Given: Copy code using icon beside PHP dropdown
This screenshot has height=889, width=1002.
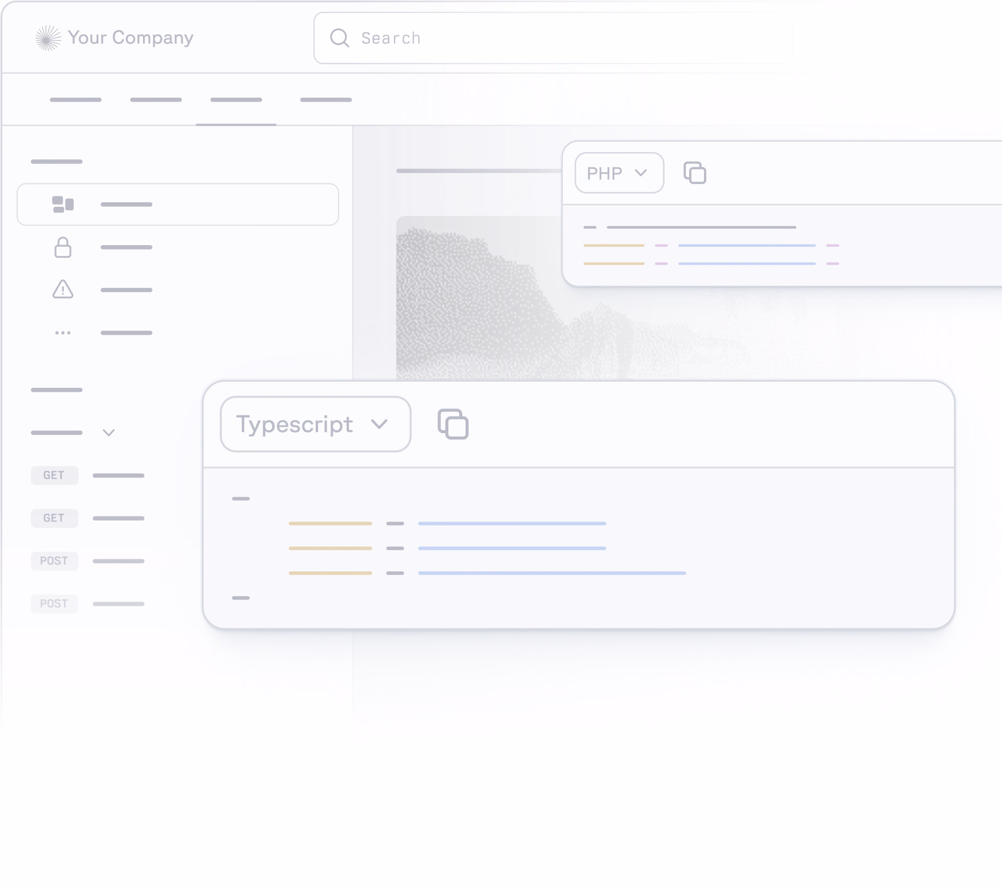Looking at the screenshot, I should click(695, 173).
